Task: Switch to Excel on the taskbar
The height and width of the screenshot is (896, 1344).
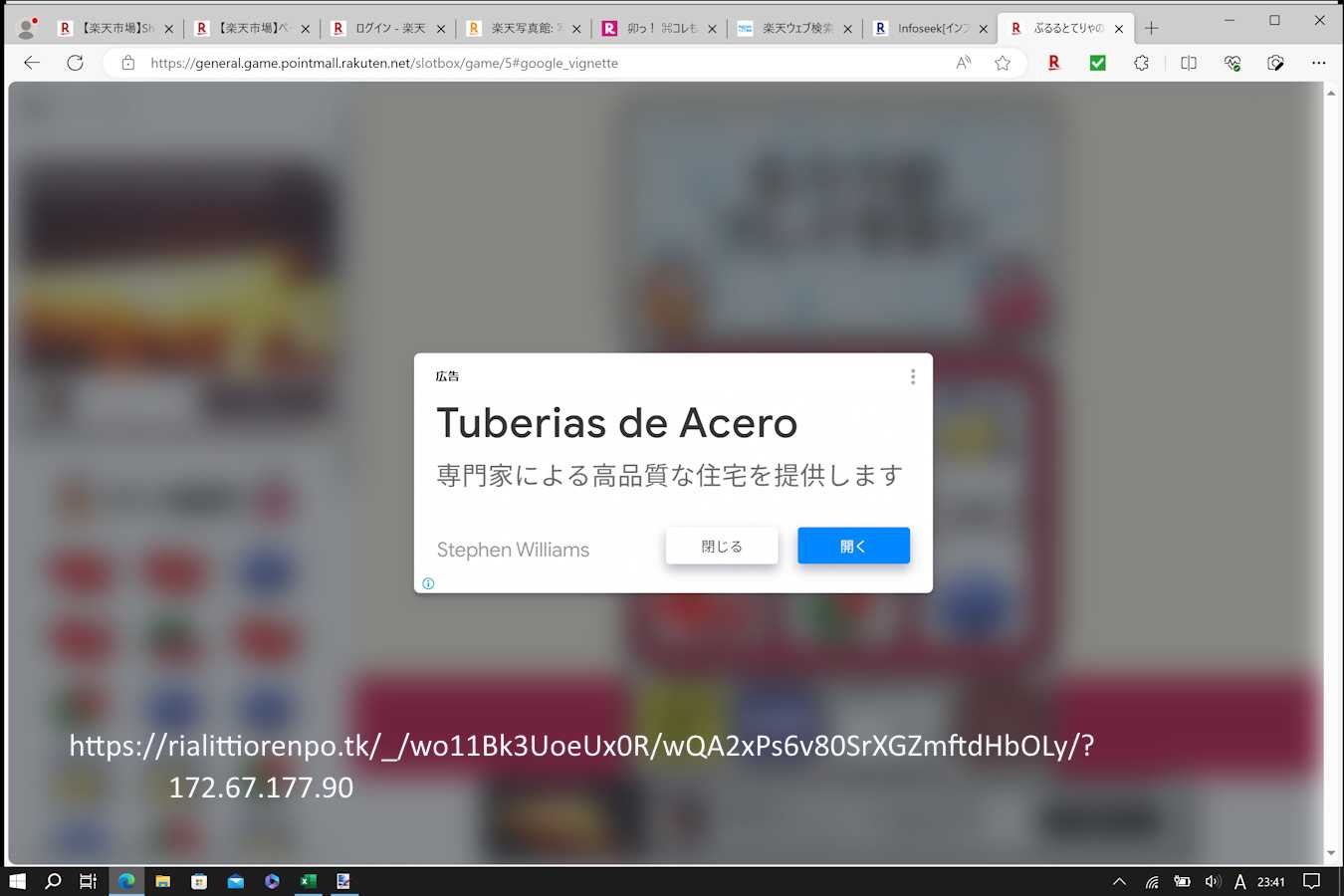Action: tap(309, 881)
